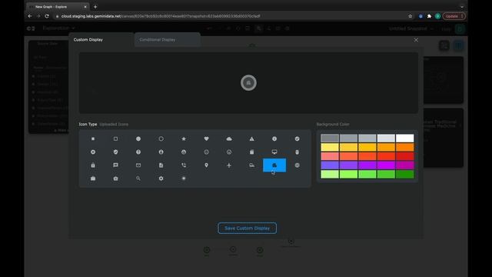Choose the check mark circle icon
The width and height of the screenshot is (492, 277).
(x=298, y=138)
